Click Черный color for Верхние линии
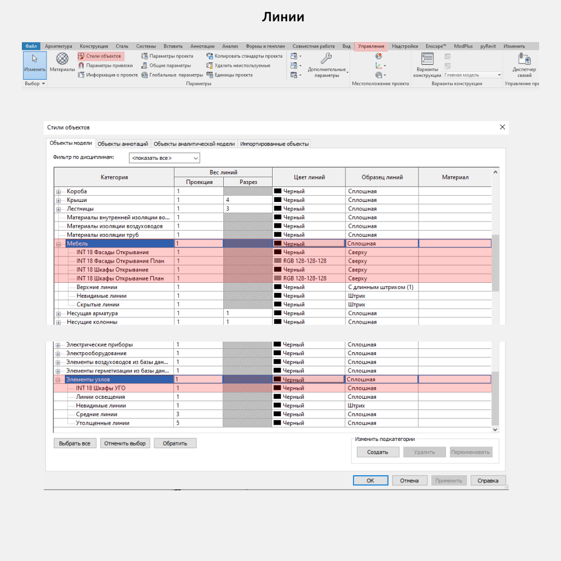 pyautogui.click(x=309, y=287)
